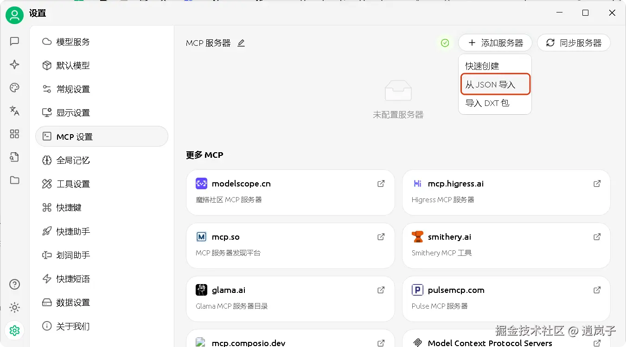
Task: Open the smithery.ai card
Action: pos(506,245)
